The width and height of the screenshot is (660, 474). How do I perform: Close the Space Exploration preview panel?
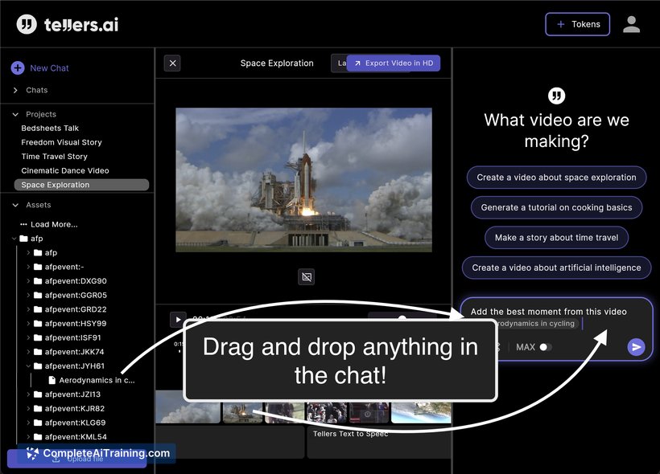[x=172, y=63]
